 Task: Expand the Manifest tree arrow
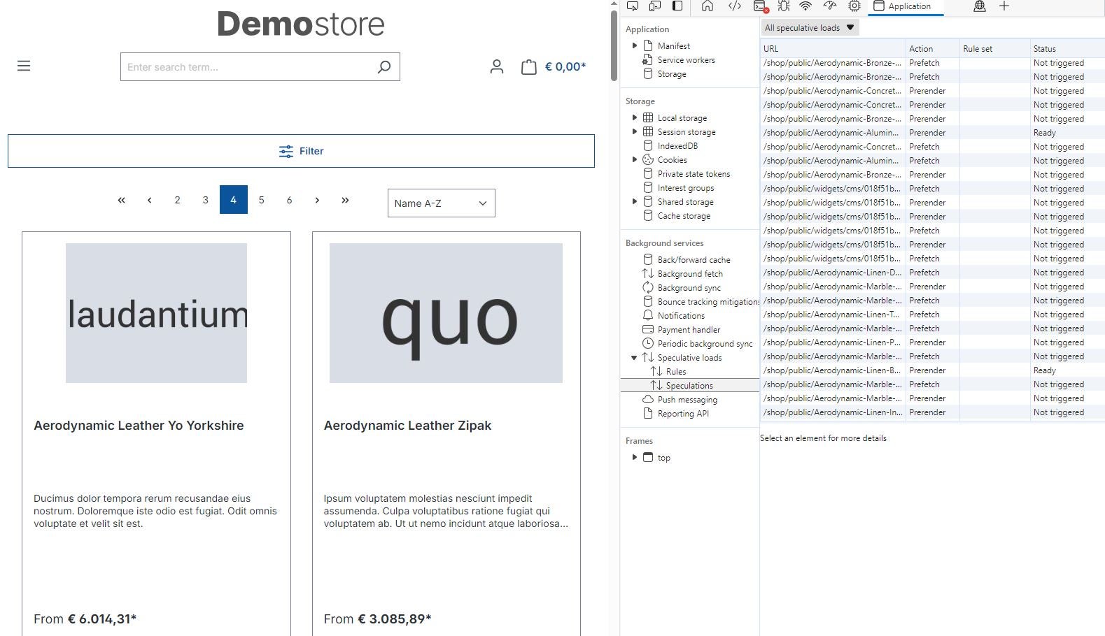(x=635, y=45)
